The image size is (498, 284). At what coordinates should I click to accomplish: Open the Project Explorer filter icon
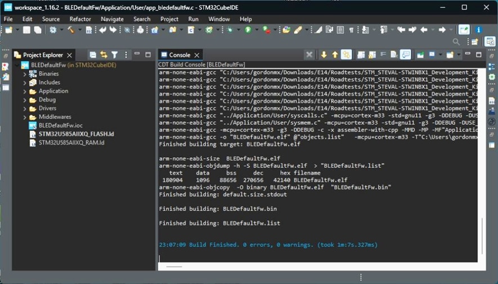(115, 55)
